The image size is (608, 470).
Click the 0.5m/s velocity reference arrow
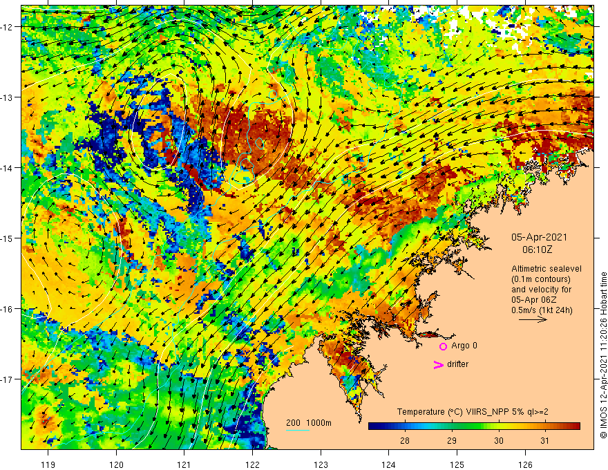[x=533, y=319]
